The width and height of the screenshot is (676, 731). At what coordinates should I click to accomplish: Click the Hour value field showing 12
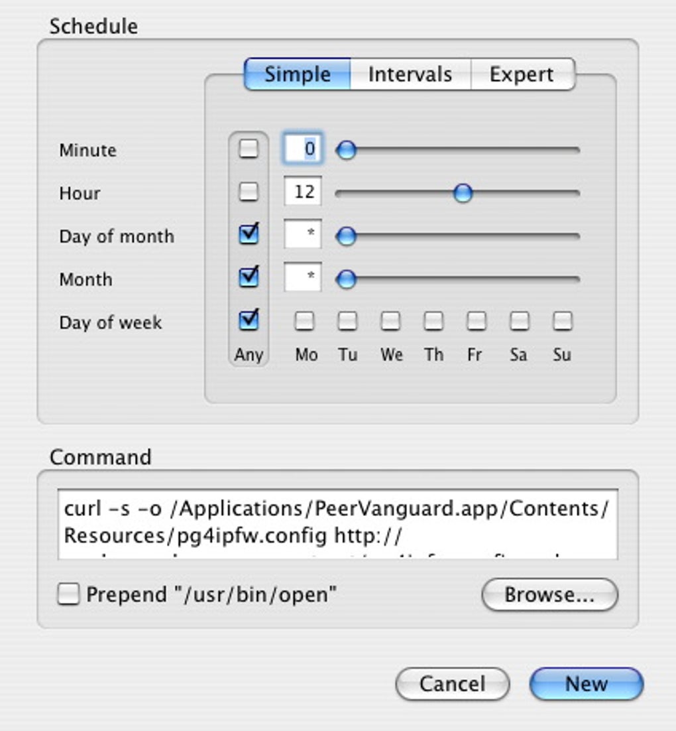303,192
